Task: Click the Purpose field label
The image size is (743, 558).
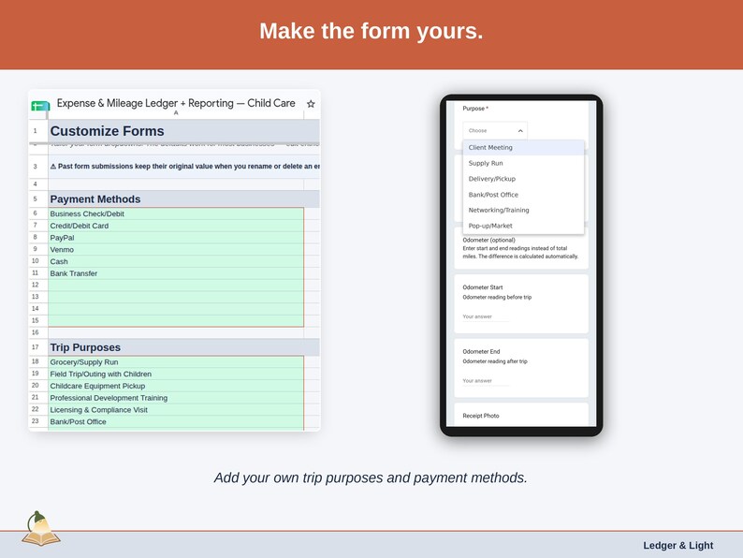Action: (x=475, y=109)
